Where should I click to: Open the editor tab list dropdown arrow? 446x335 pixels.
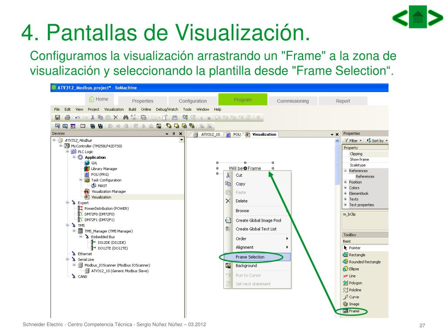[x=332, y=134]
